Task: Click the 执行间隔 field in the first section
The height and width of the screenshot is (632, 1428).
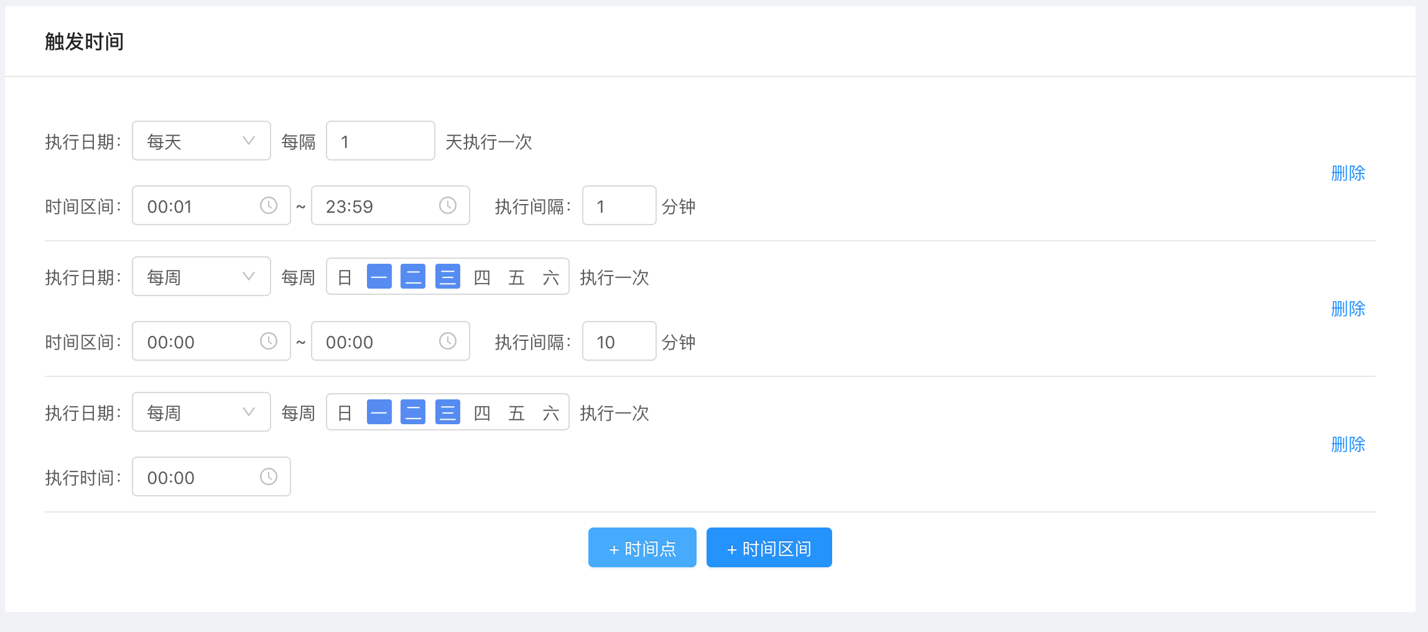Action: (x=619, y=206)
